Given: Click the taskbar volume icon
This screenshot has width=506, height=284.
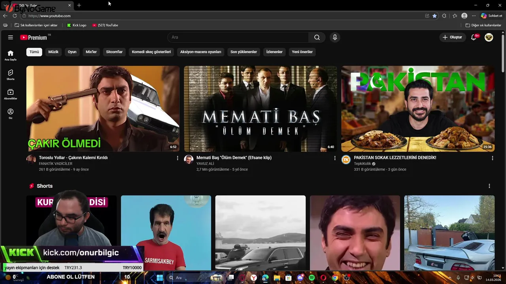Looking at the screenshot, I should 473,278.
